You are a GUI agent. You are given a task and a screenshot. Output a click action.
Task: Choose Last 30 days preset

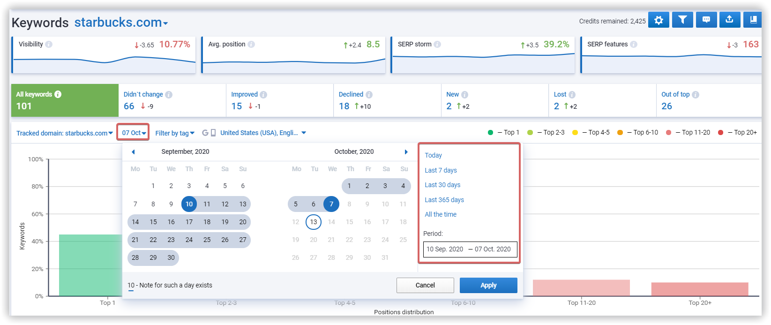click(442, 185)
